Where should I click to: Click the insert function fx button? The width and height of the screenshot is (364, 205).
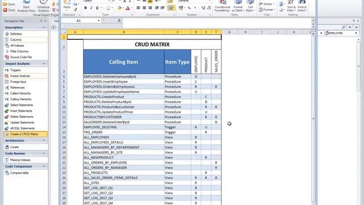point(119,20)
